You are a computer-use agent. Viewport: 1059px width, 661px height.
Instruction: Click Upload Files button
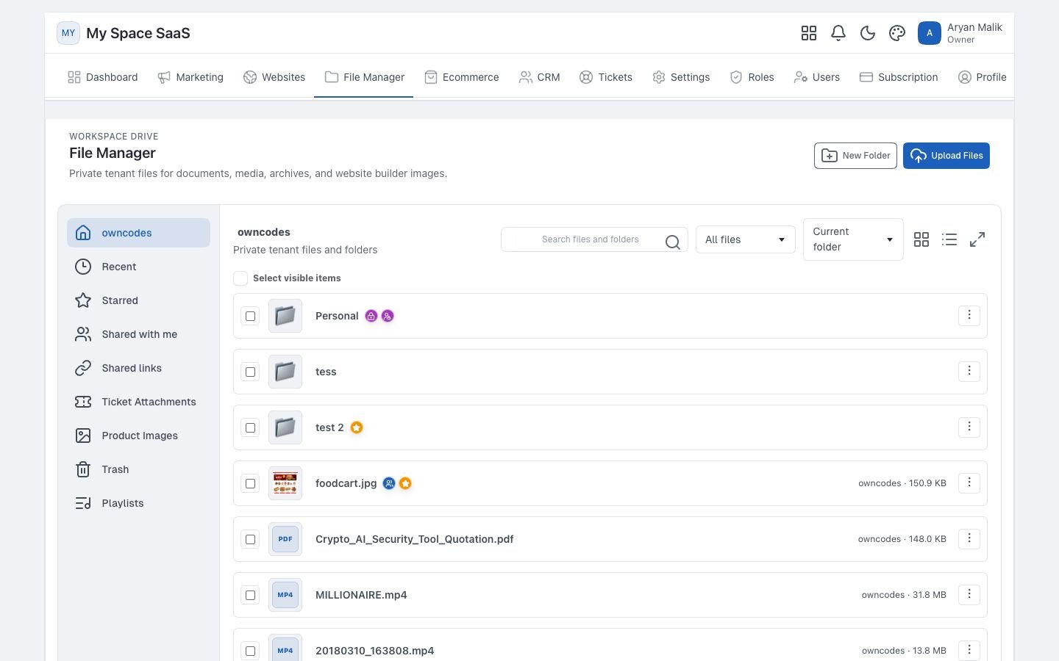[x=946, y=156]
